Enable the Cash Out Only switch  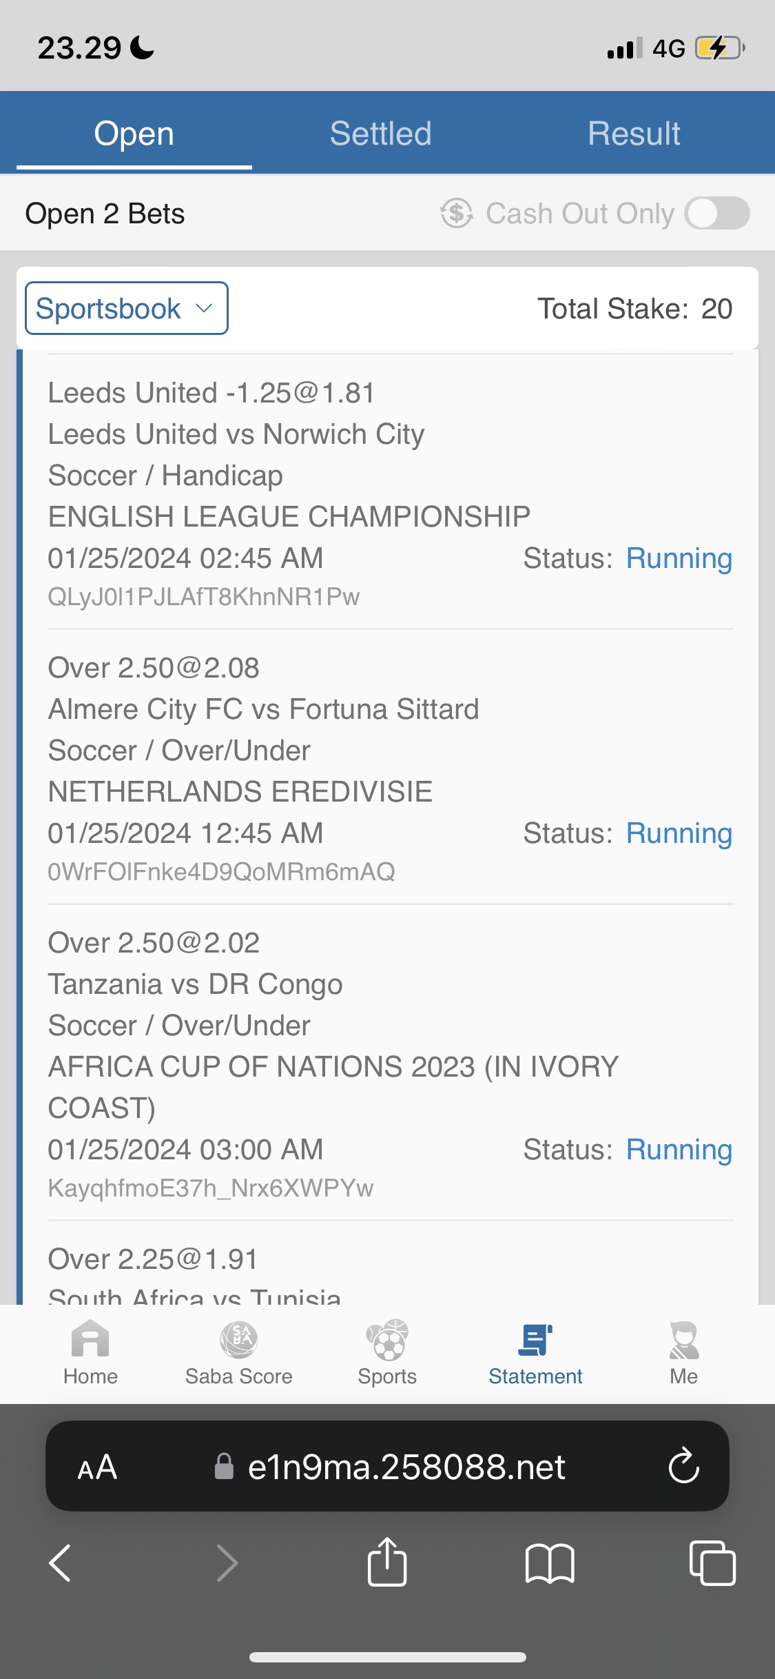click(717, 213)
